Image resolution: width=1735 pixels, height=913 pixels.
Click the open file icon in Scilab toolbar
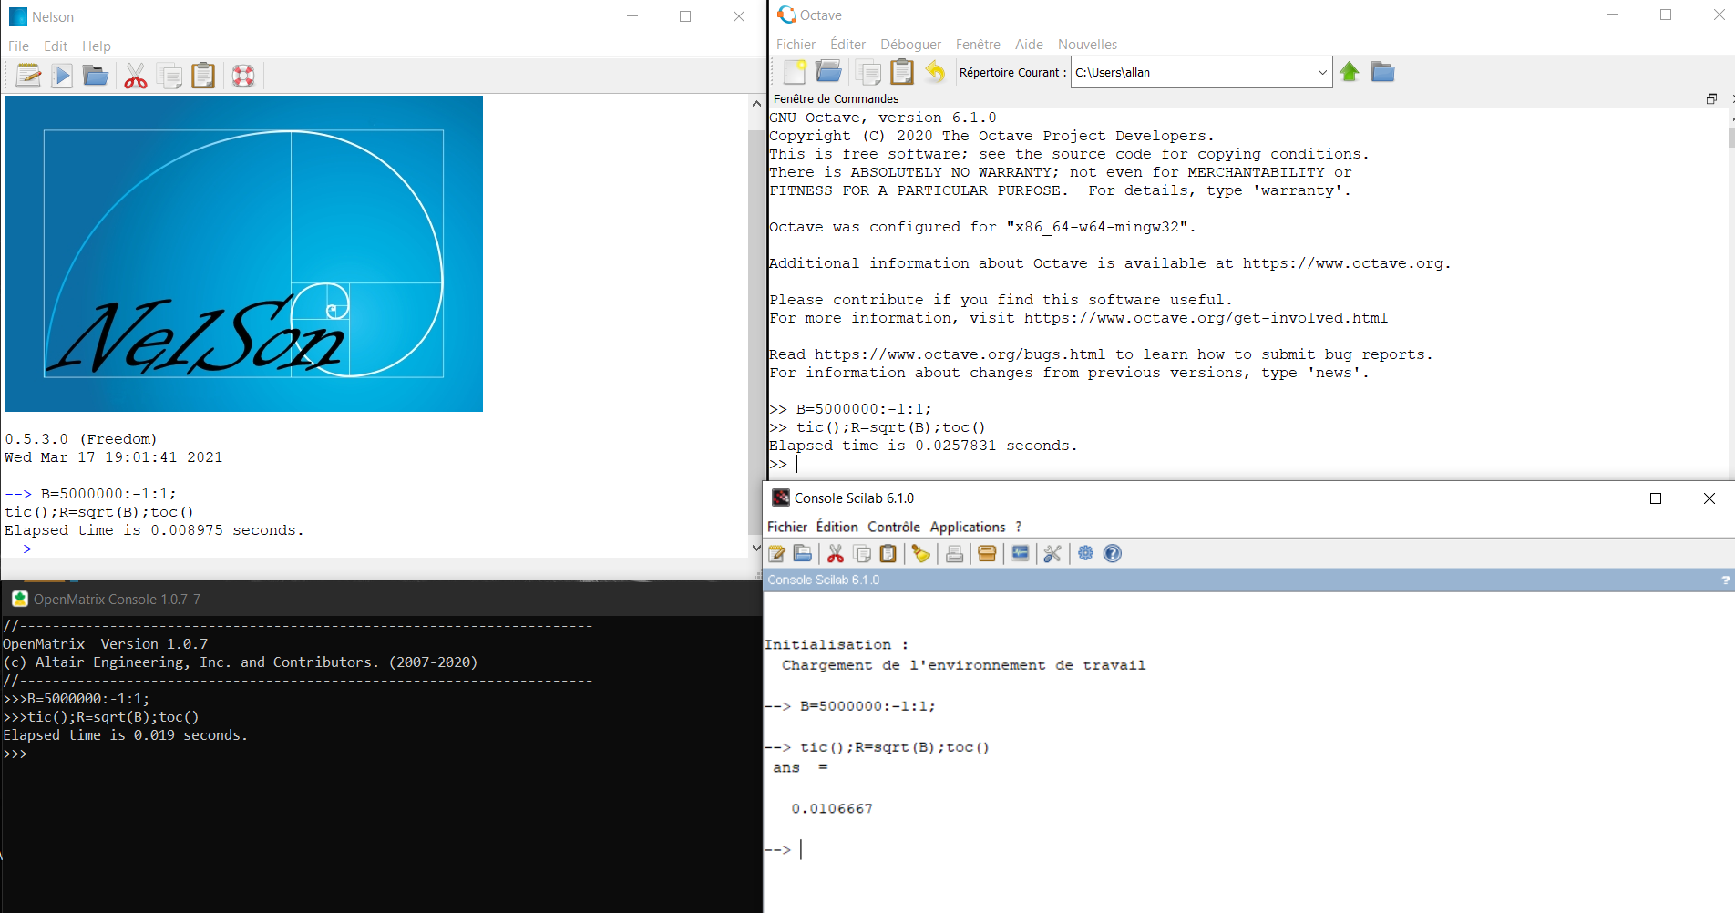(803, 553)
